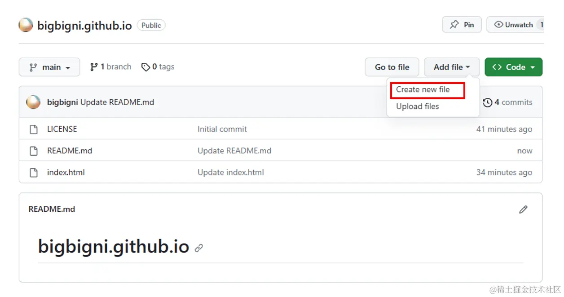Click the now timestamp on README.md row

pyautogui.click(x=524, y=151)
